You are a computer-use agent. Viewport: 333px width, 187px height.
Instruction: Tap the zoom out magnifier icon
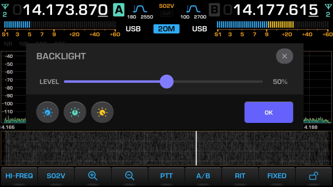coord(129,176)
